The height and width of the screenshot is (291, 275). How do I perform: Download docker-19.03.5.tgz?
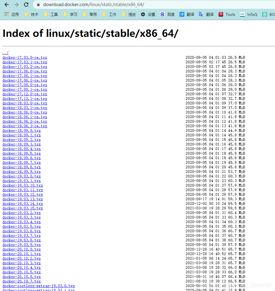click(22, 226)
